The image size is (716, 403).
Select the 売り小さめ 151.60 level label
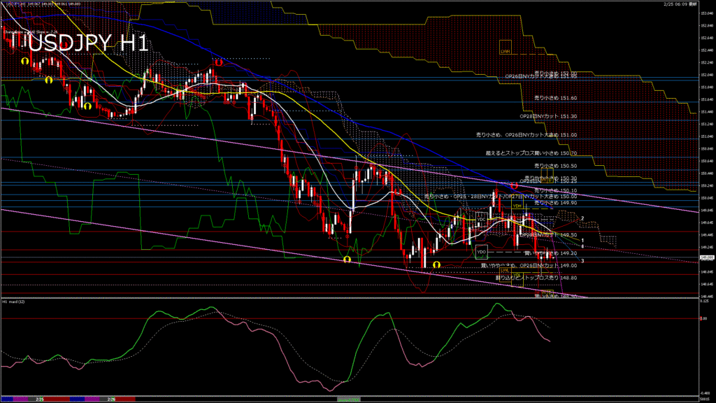coord(555,99)
